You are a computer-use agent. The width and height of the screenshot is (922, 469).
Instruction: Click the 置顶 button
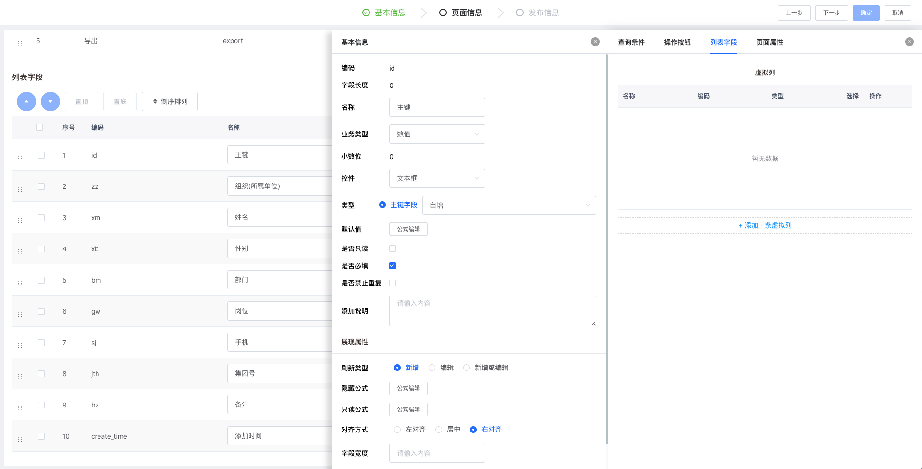82,101
